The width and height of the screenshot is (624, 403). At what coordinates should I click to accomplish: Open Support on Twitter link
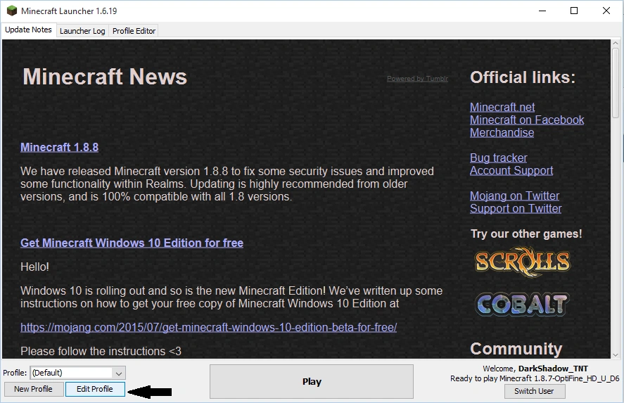(516, 208)
